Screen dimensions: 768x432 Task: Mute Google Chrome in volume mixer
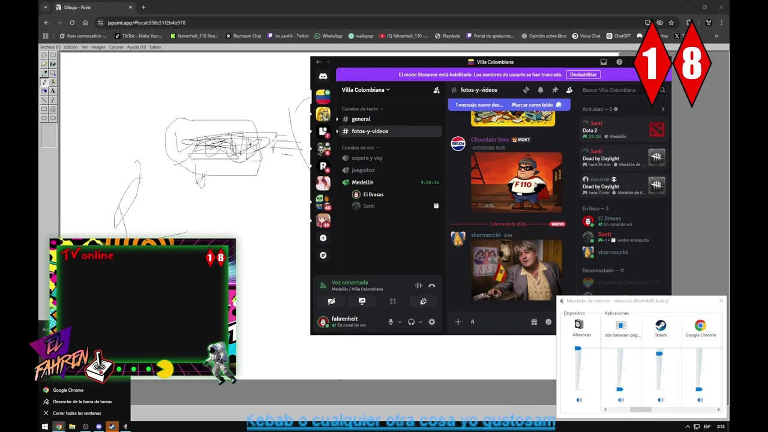coord(700,400)
